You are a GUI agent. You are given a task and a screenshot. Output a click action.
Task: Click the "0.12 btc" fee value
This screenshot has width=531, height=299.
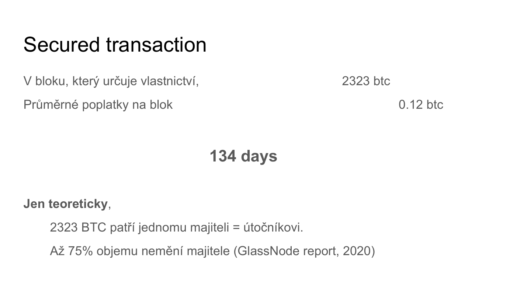tap(421, 105)
